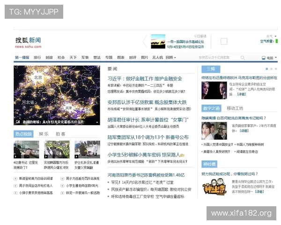281x225 pixels.
Task: Open headline 小学生5秒破解小黄车密码
Action: (144, 155)
